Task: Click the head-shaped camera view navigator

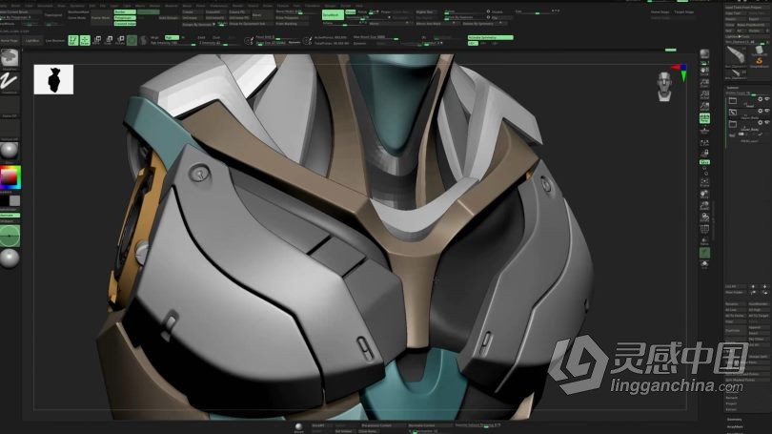Action: 664,86
